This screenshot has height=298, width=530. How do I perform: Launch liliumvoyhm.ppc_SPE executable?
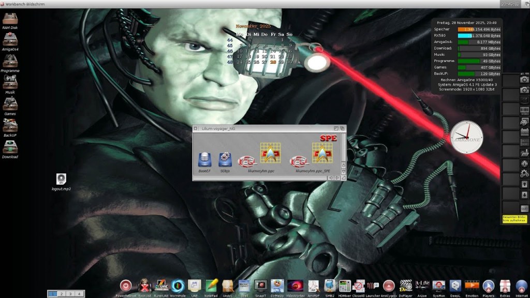321,154
